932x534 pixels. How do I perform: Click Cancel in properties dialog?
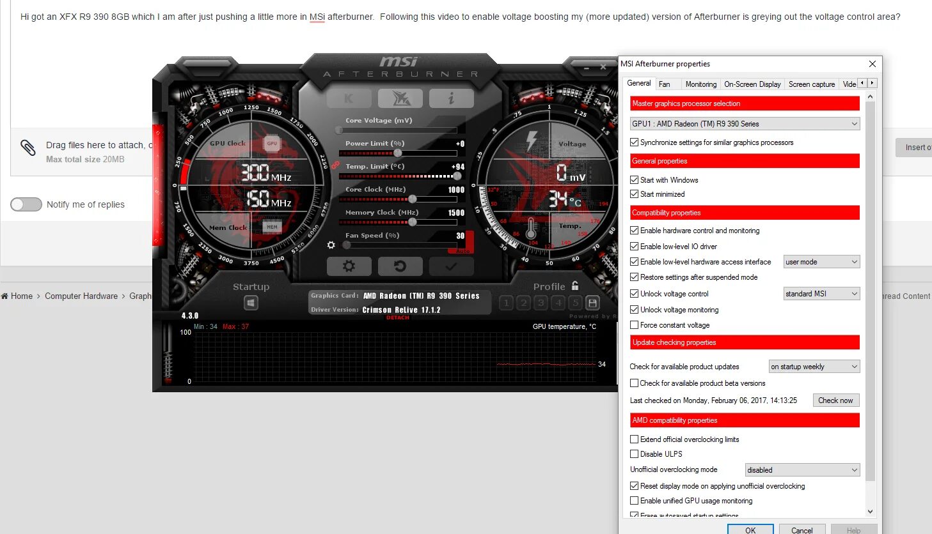coord(802,530)
